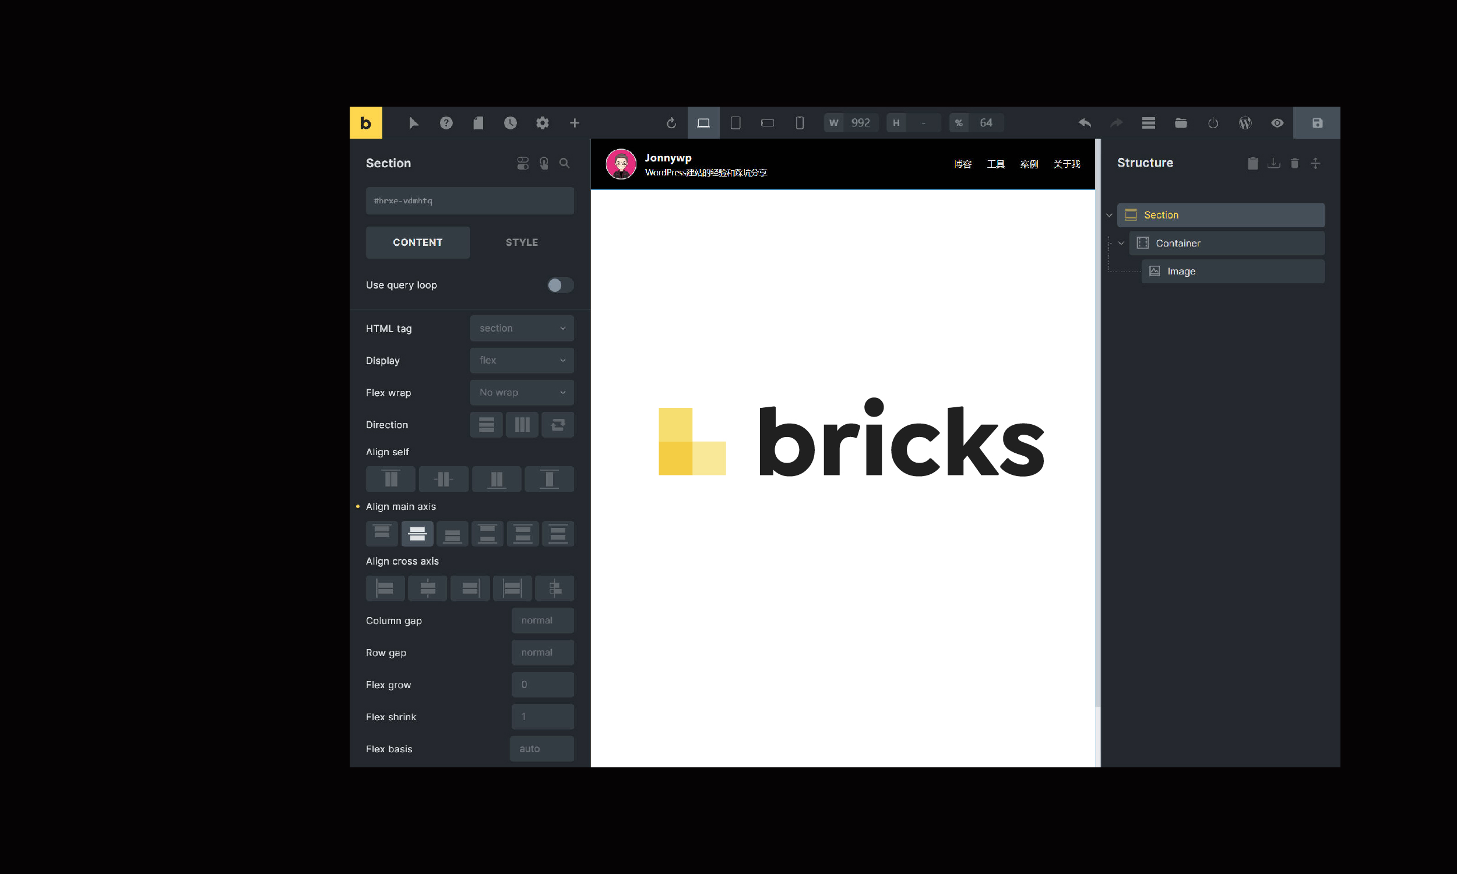Click the yellow Bricks logo icon
This screenshot has height=874, width=1457.
(x=366, y=122)
